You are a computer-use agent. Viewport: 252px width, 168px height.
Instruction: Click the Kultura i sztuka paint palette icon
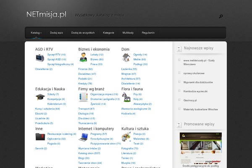click(x=126, y=136)
